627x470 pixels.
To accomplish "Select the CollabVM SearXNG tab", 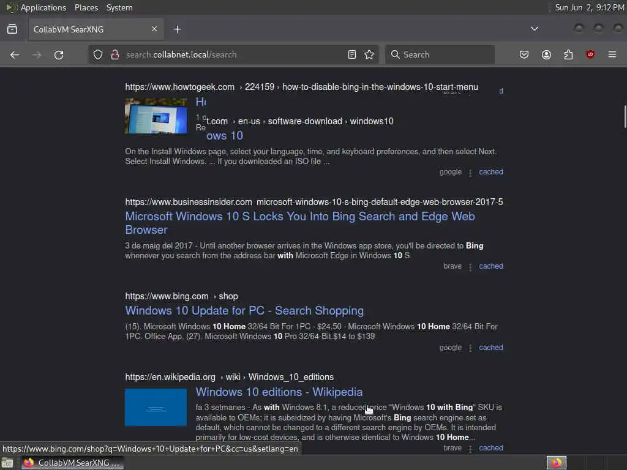I will tap(96, 29).
